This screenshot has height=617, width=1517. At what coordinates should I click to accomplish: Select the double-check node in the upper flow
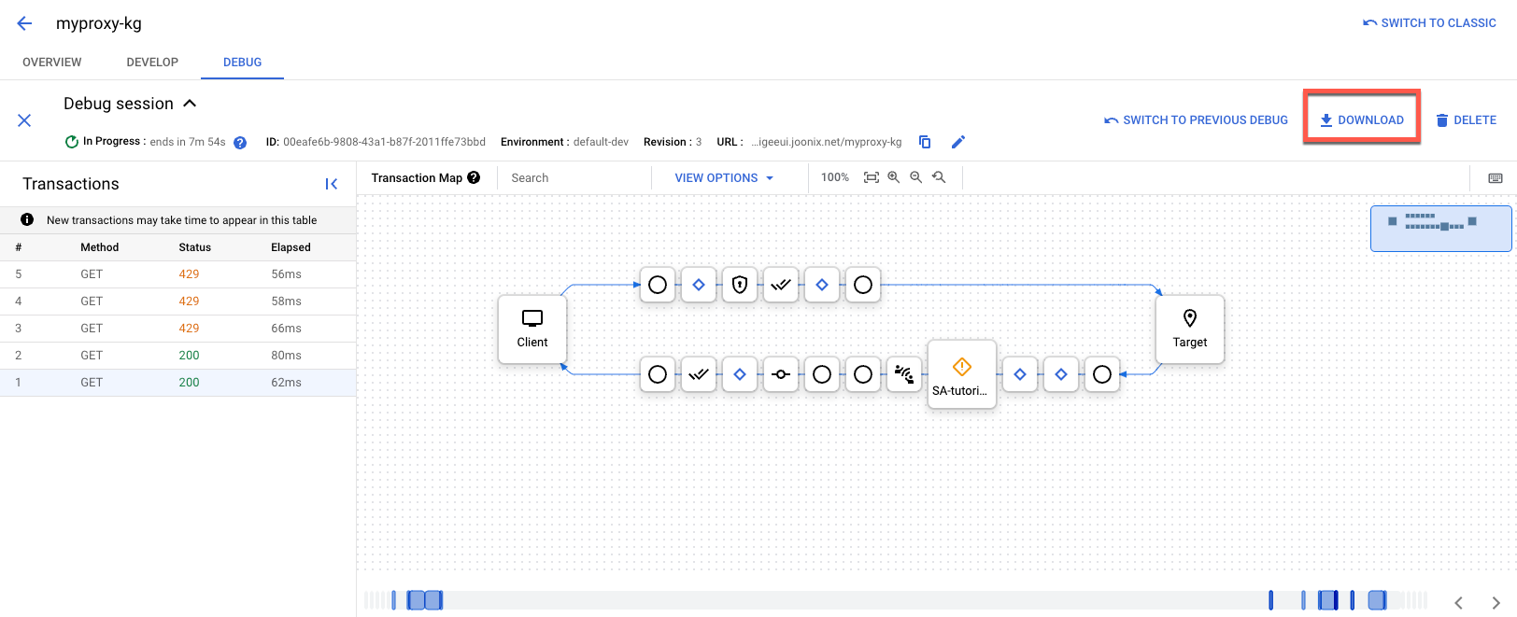click(x=781, y=285)
